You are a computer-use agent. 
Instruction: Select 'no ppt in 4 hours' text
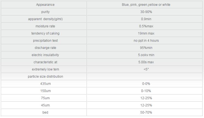click(x=146, y=41)
